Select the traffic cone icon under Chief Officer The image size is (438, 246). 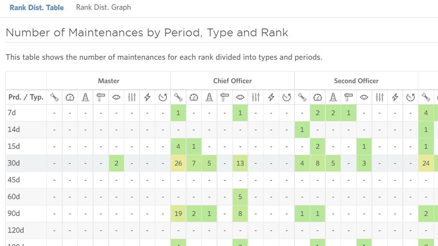209,97
